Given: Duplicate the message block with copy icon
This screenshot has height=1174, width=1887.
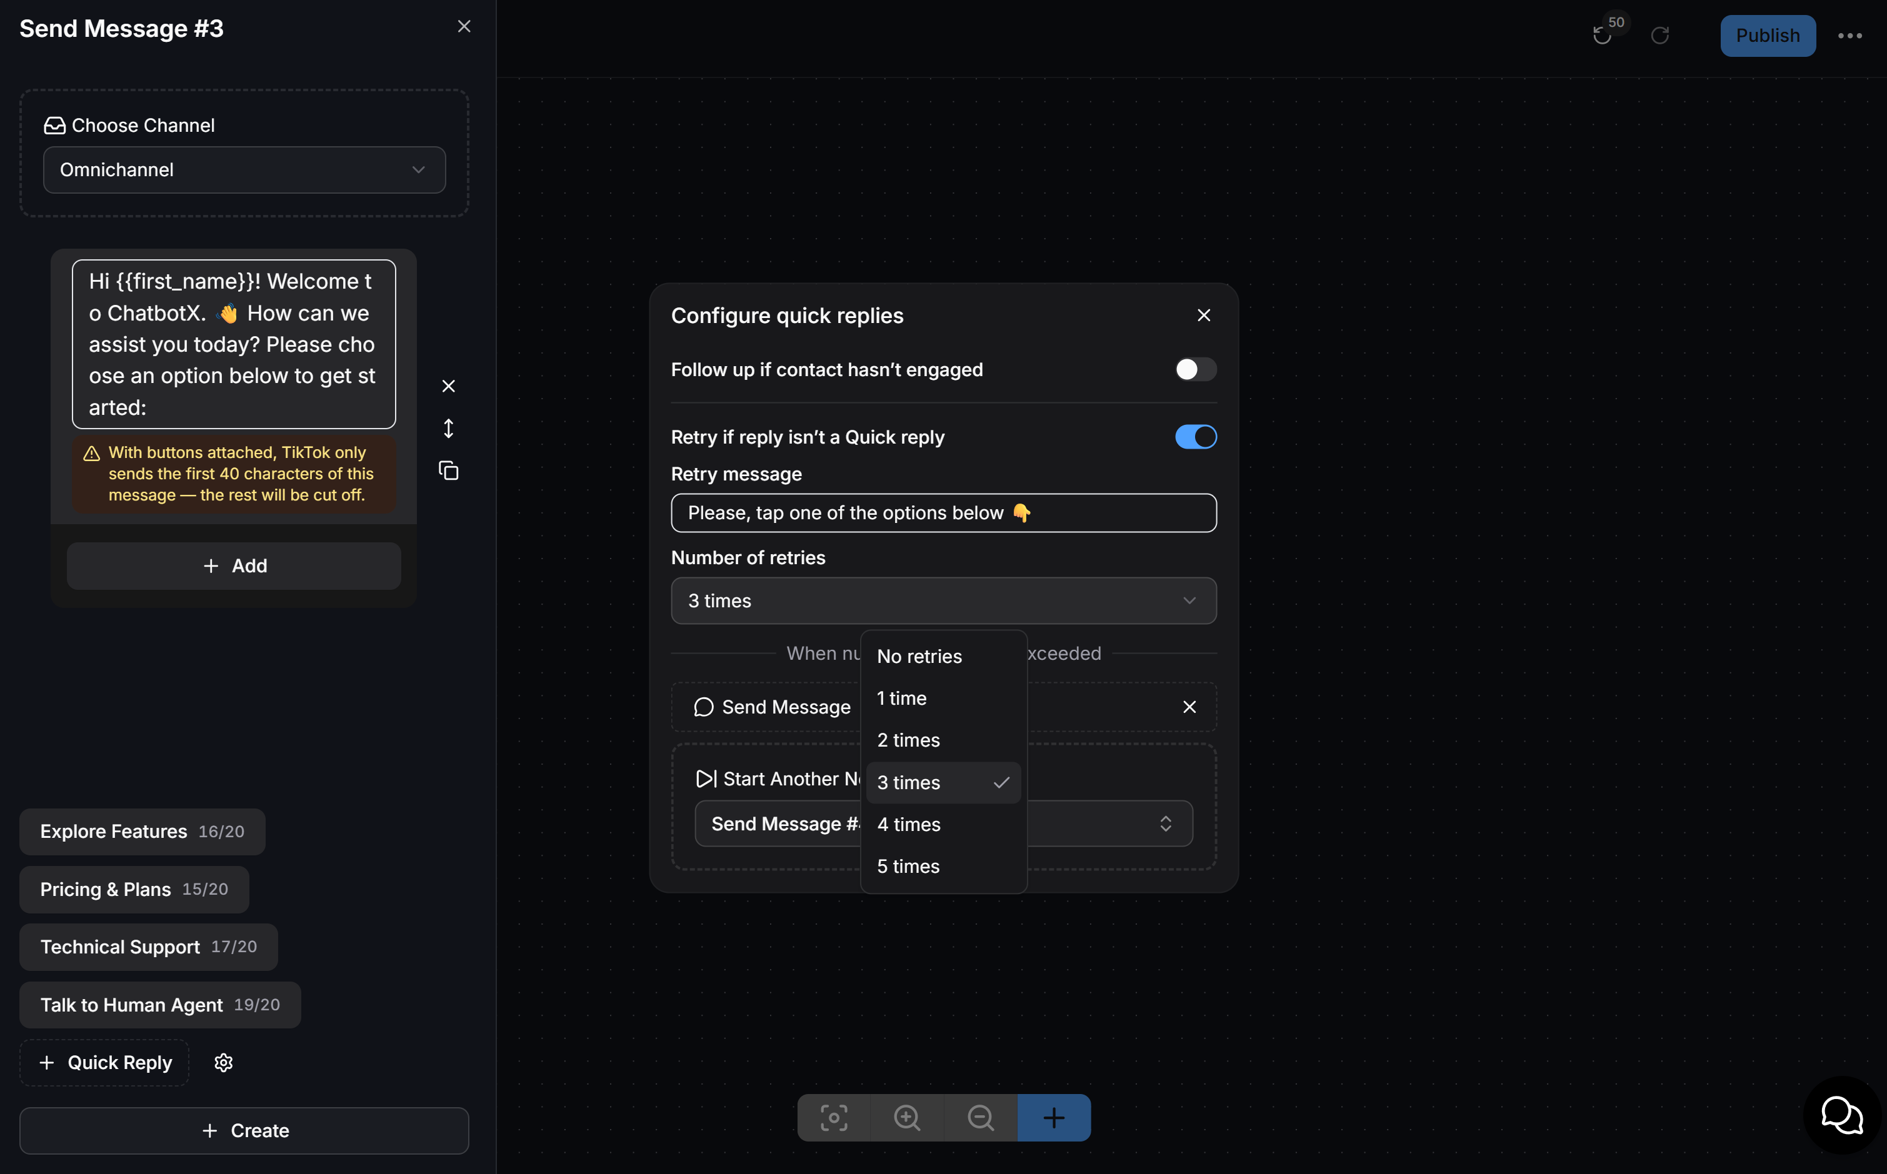Looking at the screenshot, I should coord(448,470).
